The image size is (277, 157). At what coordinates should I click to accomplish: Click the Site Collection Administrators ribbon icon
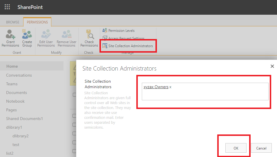pyautogui.click(x=105, y=46)
